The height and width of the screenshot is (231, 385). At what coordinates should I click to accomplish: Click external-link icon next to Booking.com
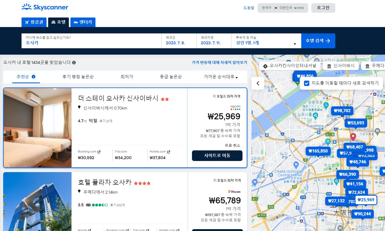(x=99, y=152)
